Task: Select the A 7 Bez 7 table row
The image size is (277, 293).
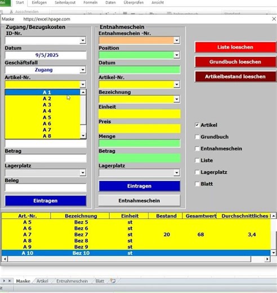Action: (136, 234)
